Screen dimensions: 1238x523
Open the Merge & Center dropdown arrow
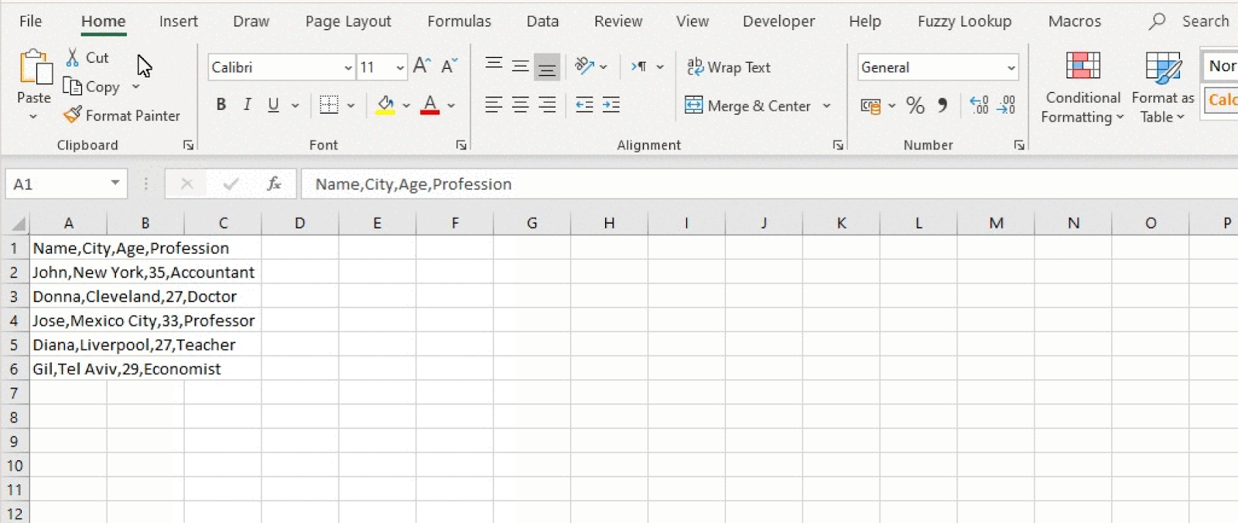click(x=826, y=105)
